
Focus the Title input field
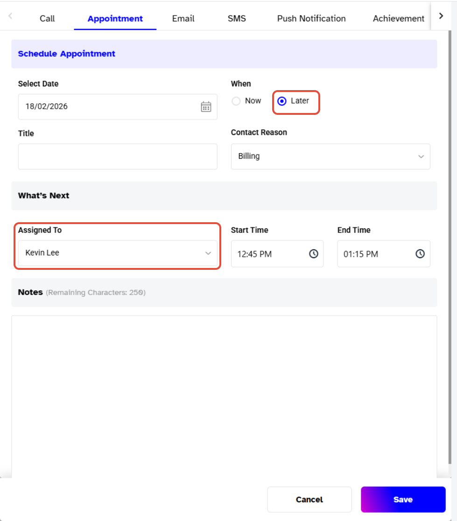pyautogui.click(x=118, y=156)
